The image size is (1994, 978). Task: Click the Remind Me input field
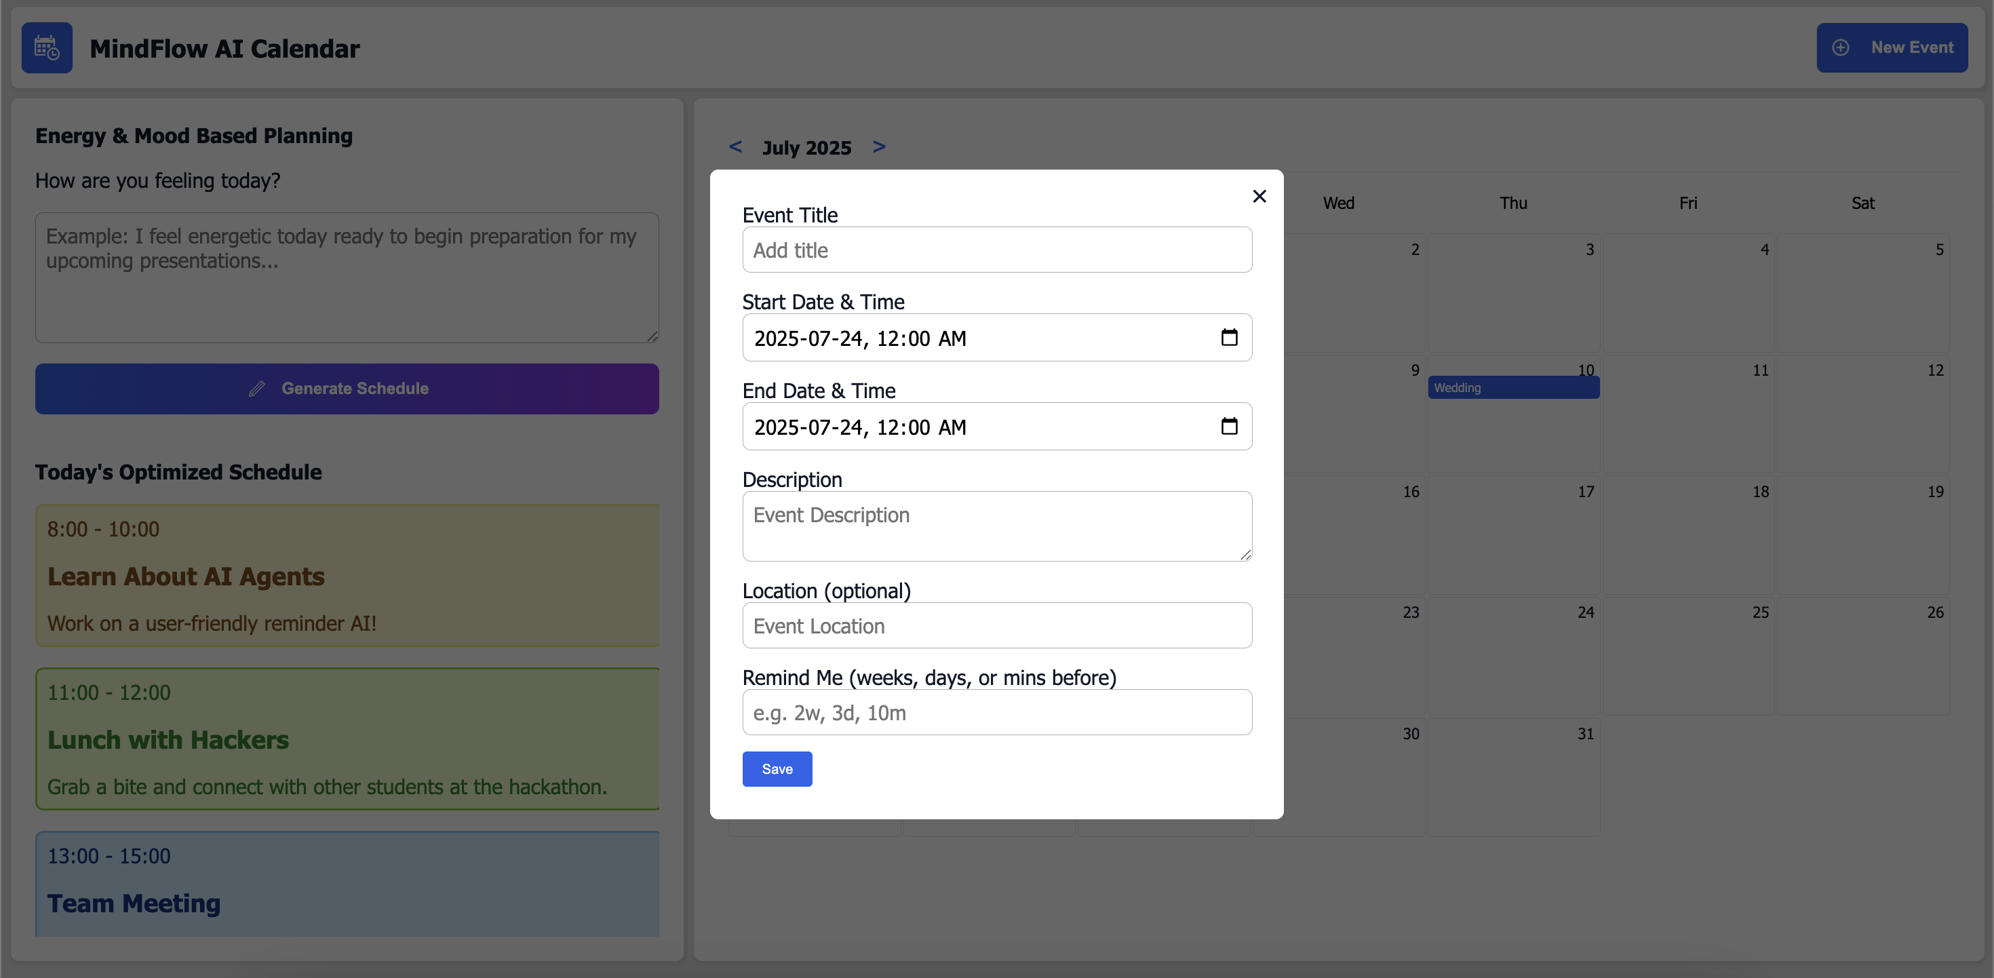coord(996,712)
